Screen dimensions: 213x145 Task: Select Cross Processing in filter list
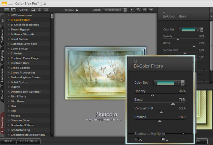pyautogui.click(x=23, y=73)
